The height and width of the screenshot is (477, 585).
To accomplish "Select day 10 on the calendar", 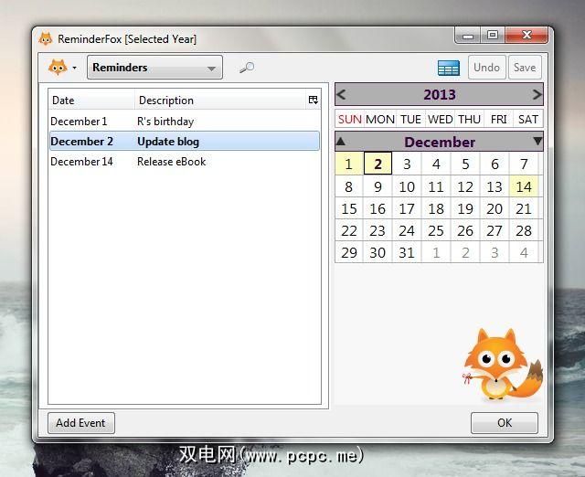I will pyautogui.click(x=407, y=186).
